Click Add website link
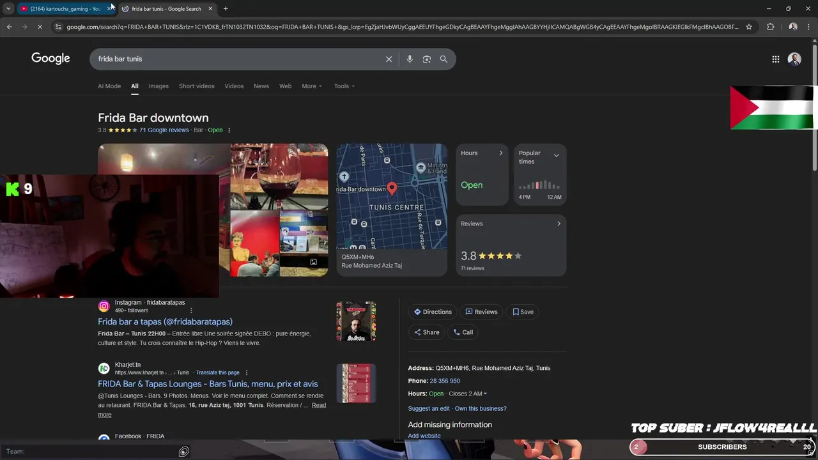 (424, 436)
